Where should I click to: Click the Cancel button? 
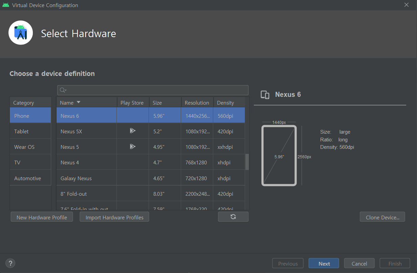click(x=359, y=264)
